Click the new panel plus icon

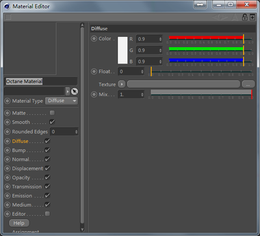point(252,17)
